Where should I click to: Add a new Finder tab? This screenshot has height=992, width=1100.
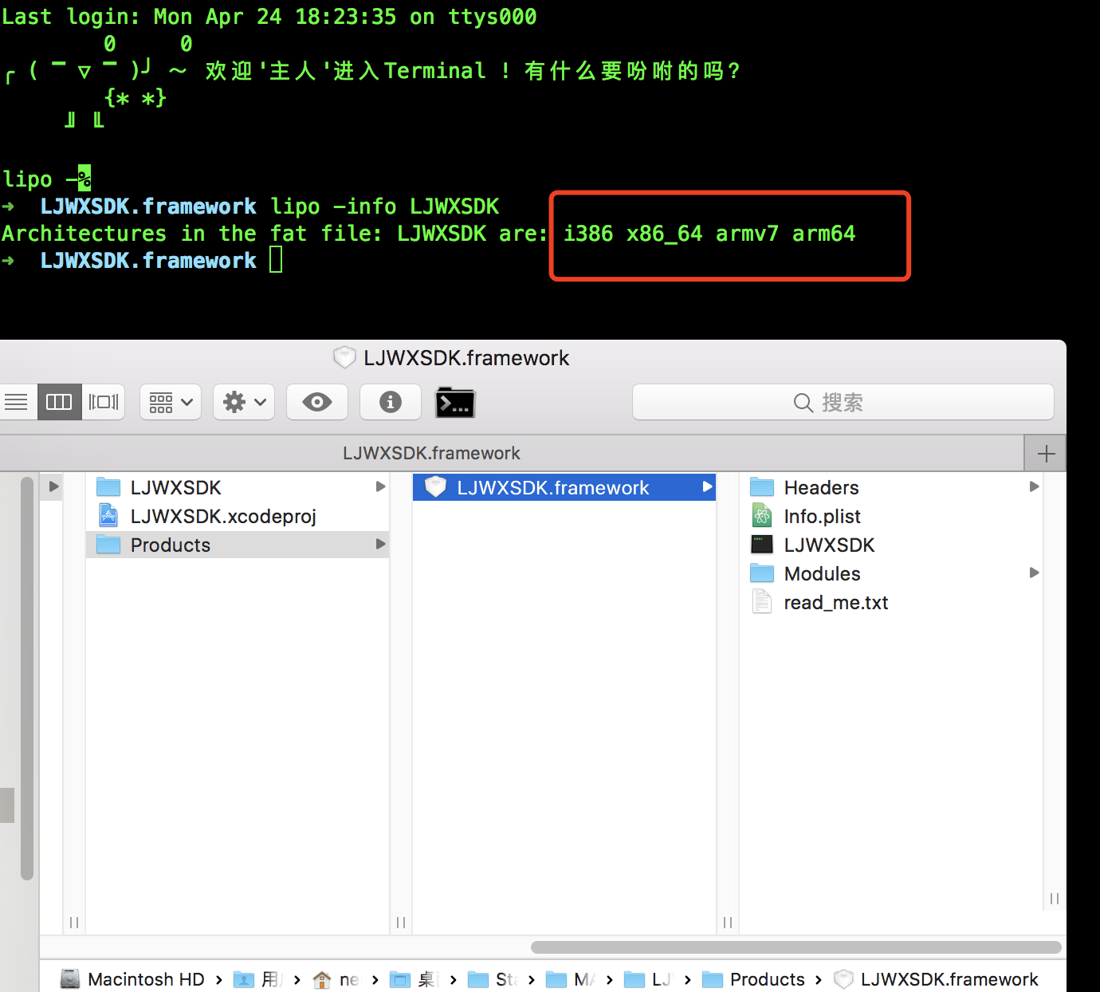(1046, 454)
